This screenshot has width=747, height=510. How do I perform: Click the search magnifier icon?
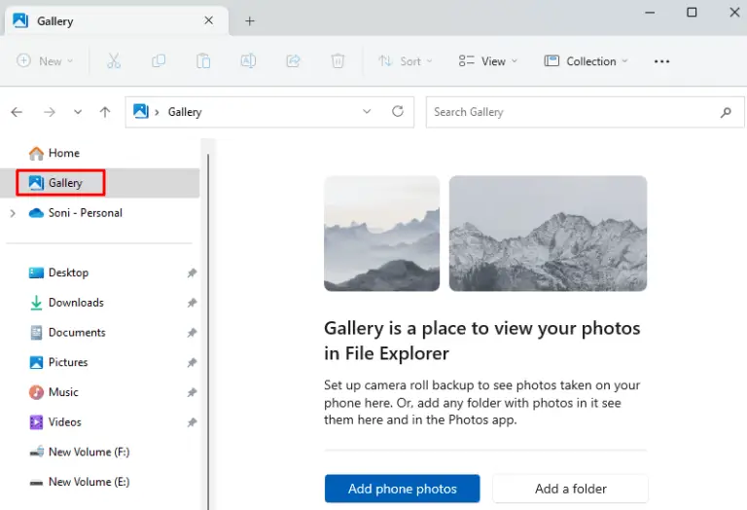pyautogui.click(x=726, y=113)
